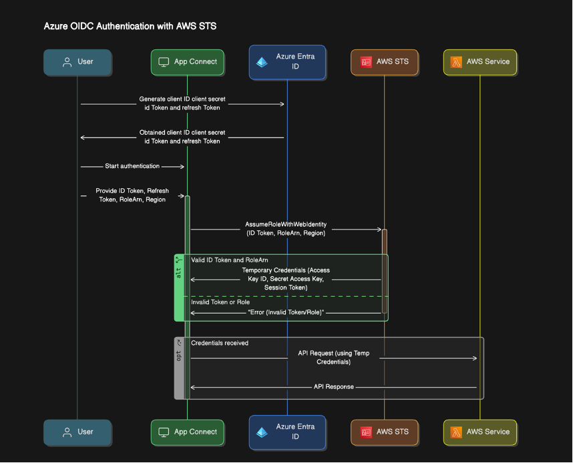The width and height of the screenshot is (573, 463).
Task: Click the Credentials received condition label
Action: 220,343
